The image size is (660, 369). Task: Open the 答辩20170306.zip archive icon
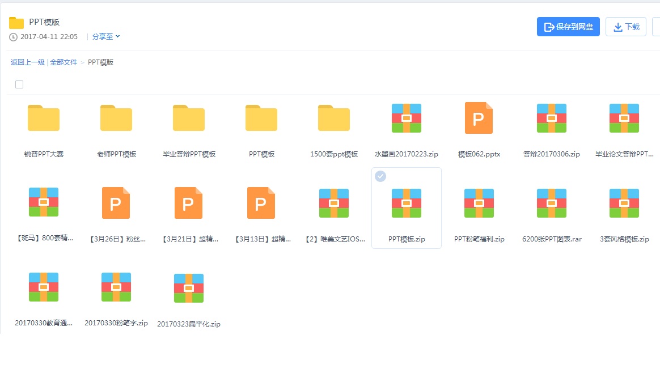552,118
